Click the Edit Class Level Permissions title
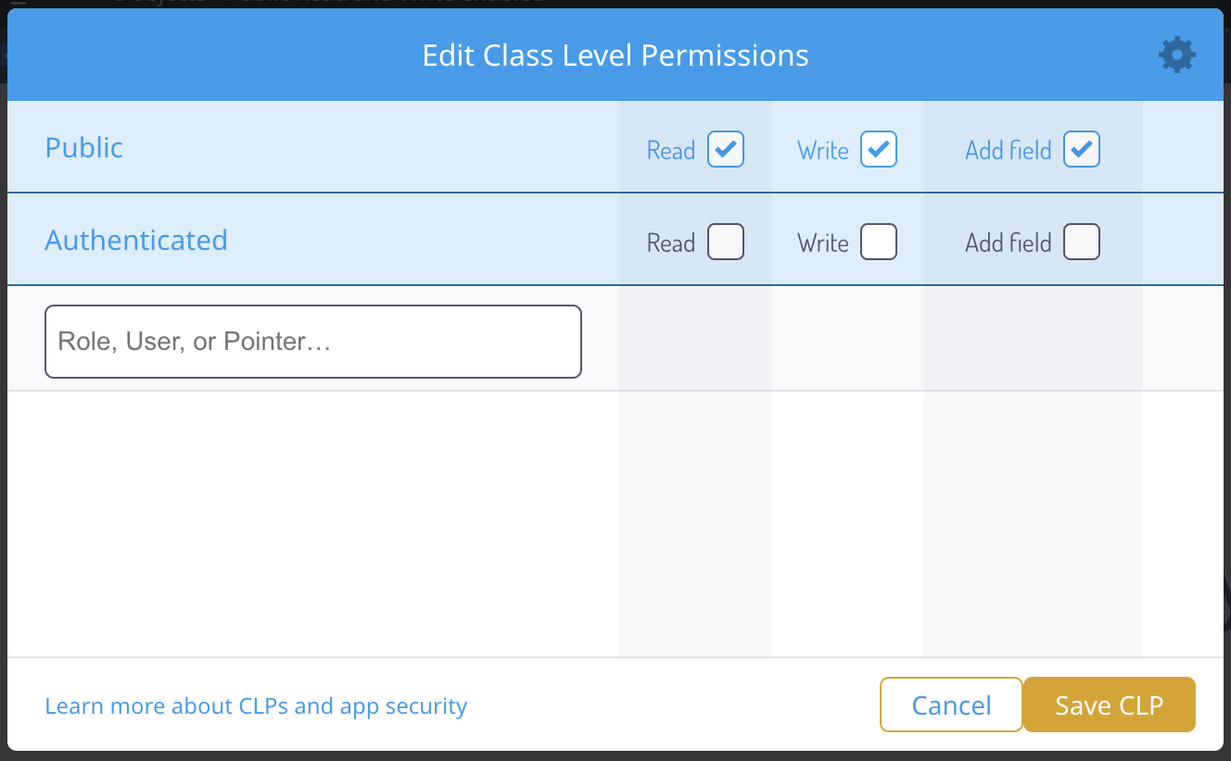This screenshot has height=761, width=1231. coord(615,56)
